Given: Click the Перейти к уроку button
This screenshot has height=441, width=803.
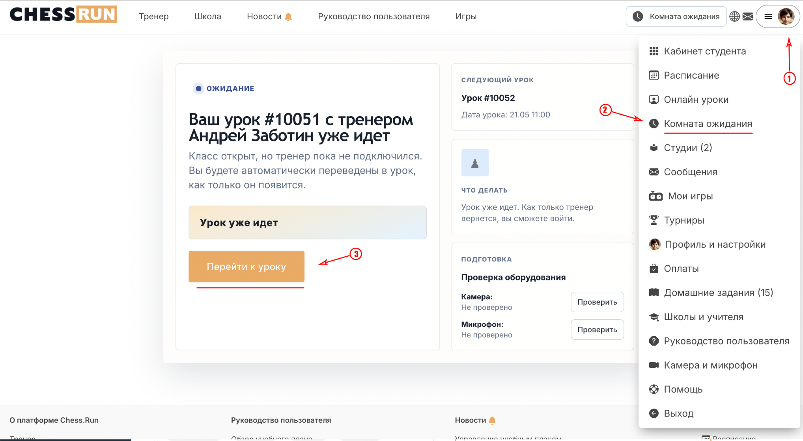Looking at the screenshot, I should coord(247,267).
